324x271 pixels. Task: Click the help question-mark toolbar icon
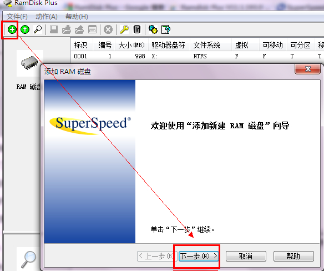pos(166,29)
